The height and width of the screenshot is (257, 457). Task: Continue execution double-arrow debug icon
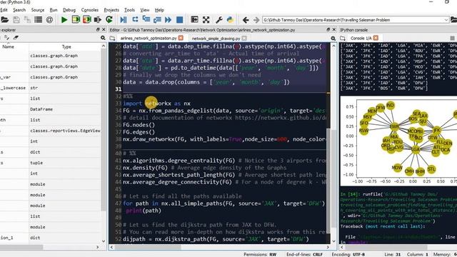coord(169,20)
